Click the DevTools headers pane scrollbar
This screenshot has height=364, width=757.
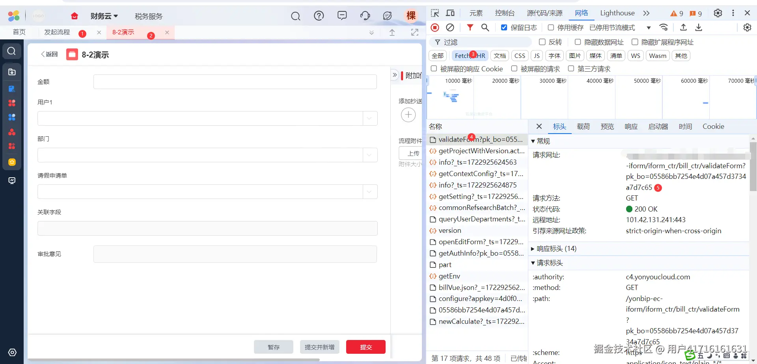point(753,167)
